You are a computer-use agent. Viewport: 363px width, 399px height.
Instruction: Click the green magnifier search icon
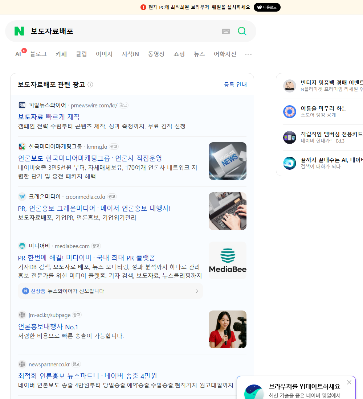coord(242,31)
